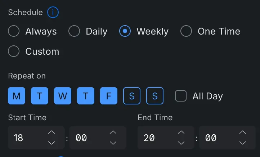Select the Weekly schedule radio button
260x157 pixels.
pos(125,31)
